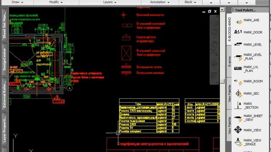The height and width of the screenshot is (152, 271).
Task: Choose the MARK_SECTION tool
Action: click(x=246, y=106)
